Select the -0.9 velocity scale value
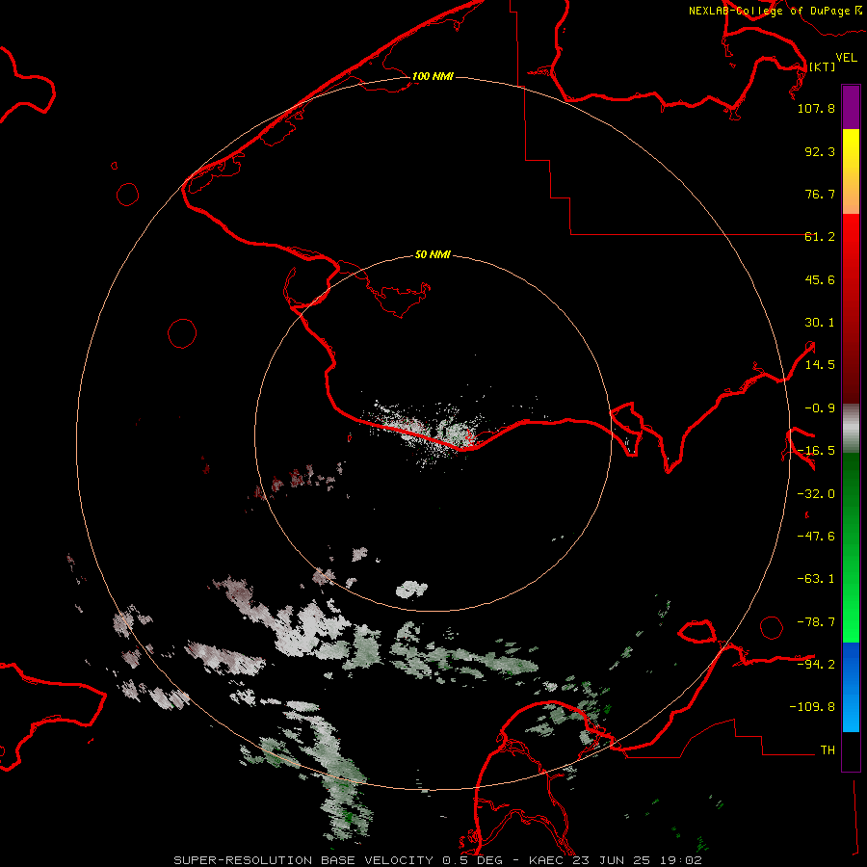Screen dimensions: 867x867 click(x=820, y=408)
